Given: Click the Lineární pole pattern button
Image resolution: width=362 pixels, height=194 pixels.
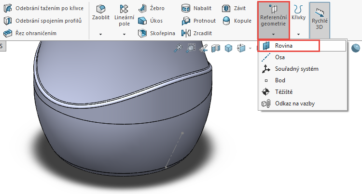Looking at the screenshot, I should coord(124,15).
